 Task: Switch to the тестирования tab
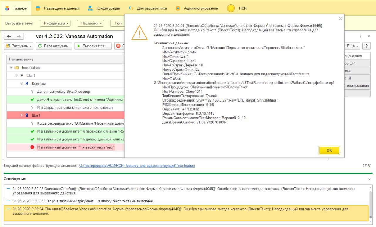point(357,86)
